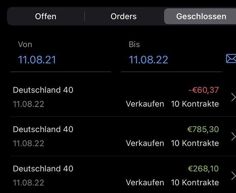Image resolution: width=236 pixels, height=193 pixels.
Task: Click the Bis label
Action: click(x=134, y=45)
